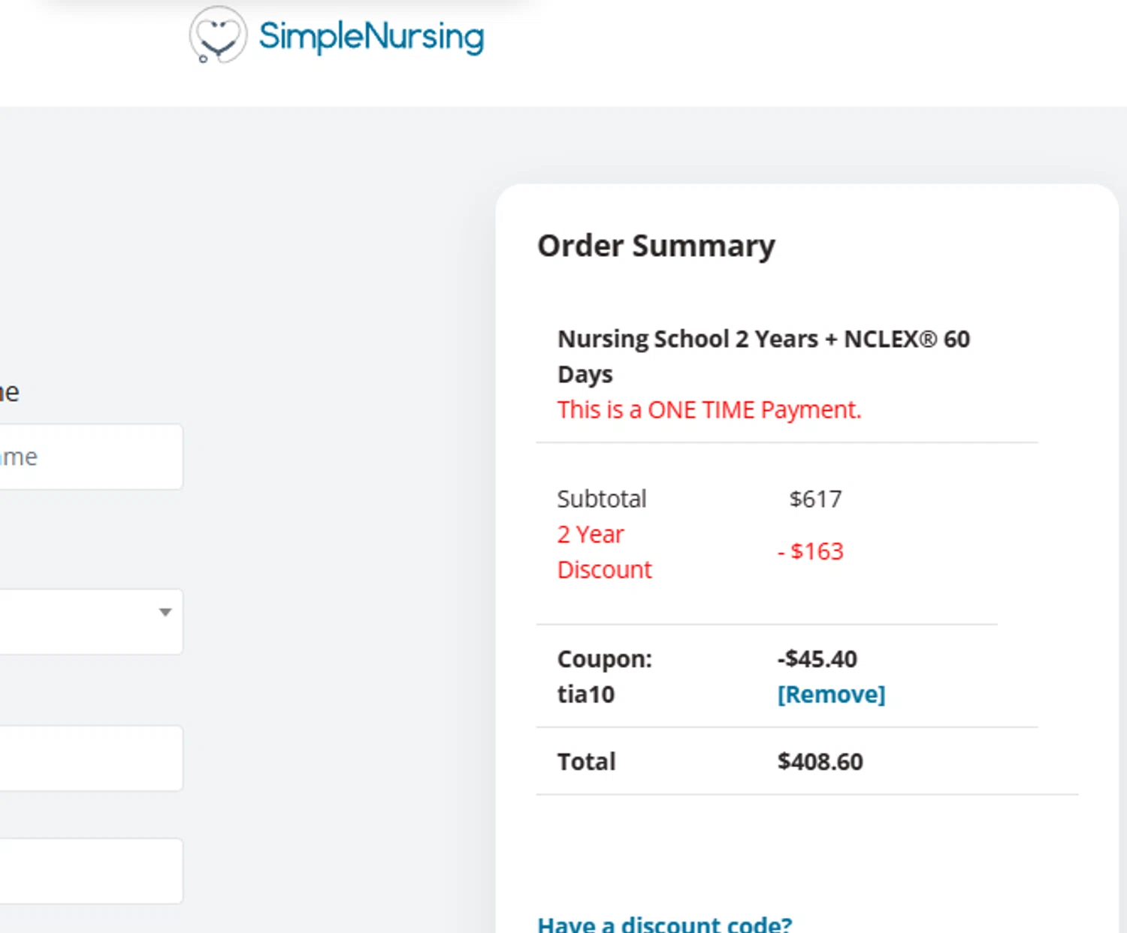Viewport: 1127px width, 933px height.
Task: Click the SimpleNursing brand name text
Action: pyautogui.click(x=371, y=37)
